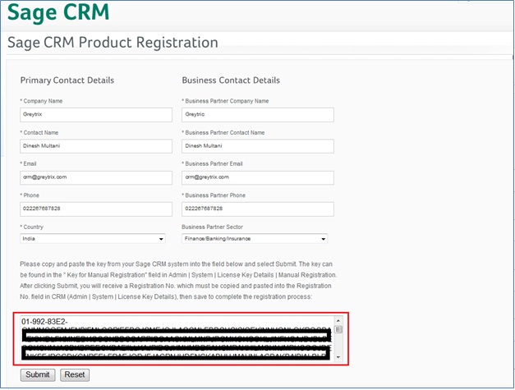Click the Primary Contact Details heading
The height and width of the screenshot is (390, 515).
[67, 80]
